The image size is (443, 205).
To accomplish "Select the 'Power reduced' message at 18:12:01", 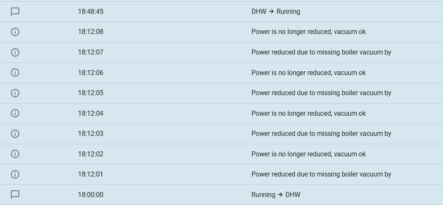I will (321, 174).
